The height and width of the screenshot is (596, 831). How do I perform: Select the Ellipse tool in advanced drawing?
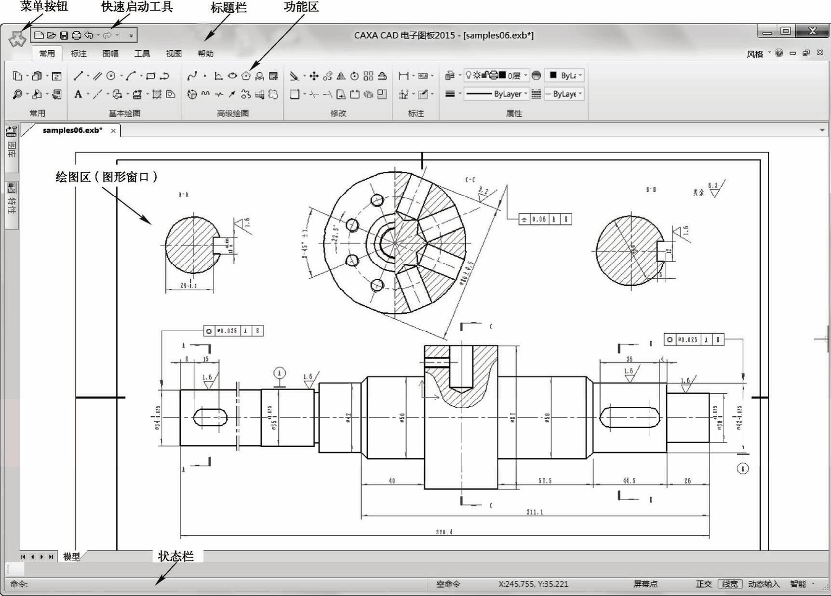[x=232, y=76]
